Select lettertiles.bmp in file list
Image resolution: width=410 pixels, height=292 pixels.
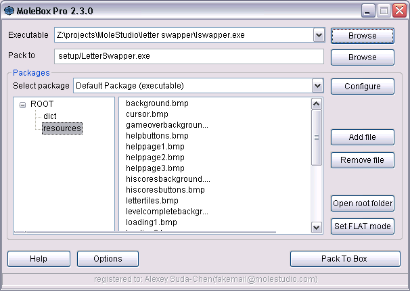(x=152, y=201)
